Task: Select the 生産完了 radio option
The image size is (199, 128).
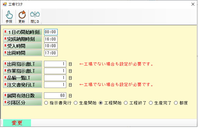Action: pos(151,103)
